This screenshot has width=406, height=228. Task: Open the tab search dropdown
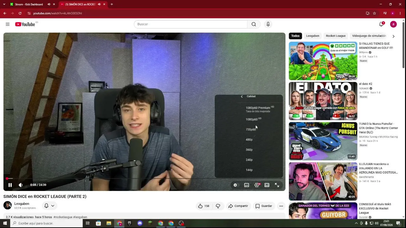pos(4,4)
